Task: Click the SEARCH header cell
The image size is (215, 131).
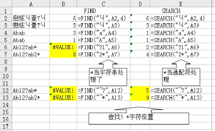Action: point(171,11)
